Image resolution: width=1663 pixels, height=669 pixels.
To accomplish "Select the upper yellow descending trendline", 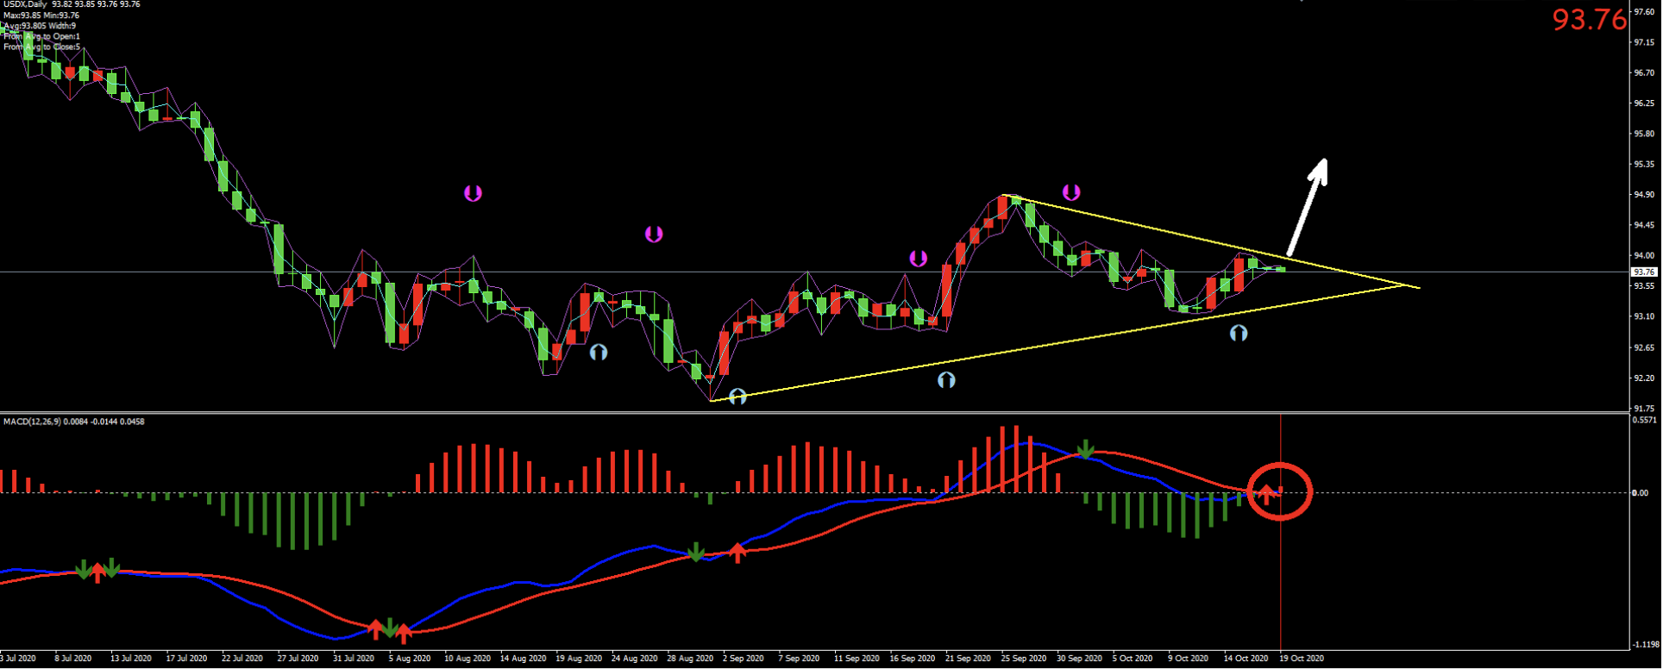I will click(1208, 238).
